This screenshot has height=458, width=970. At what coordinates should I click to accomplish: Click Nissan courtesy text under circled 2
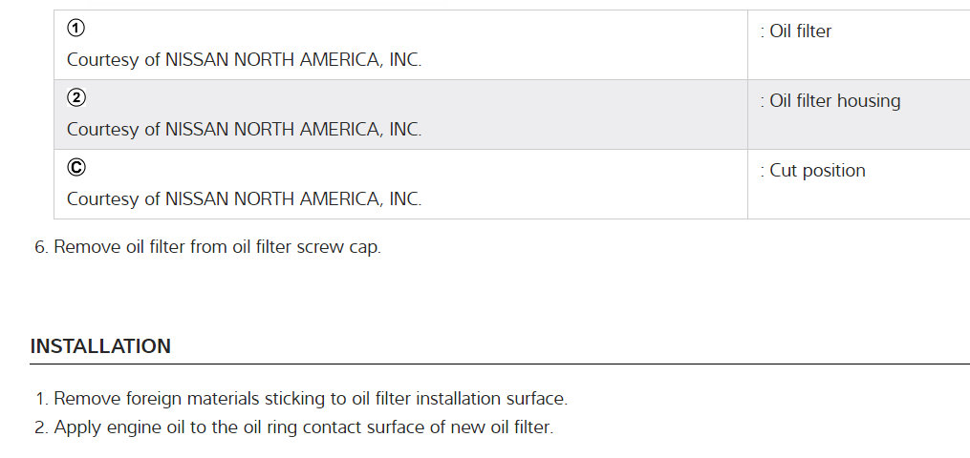click(x=244, y=130)
